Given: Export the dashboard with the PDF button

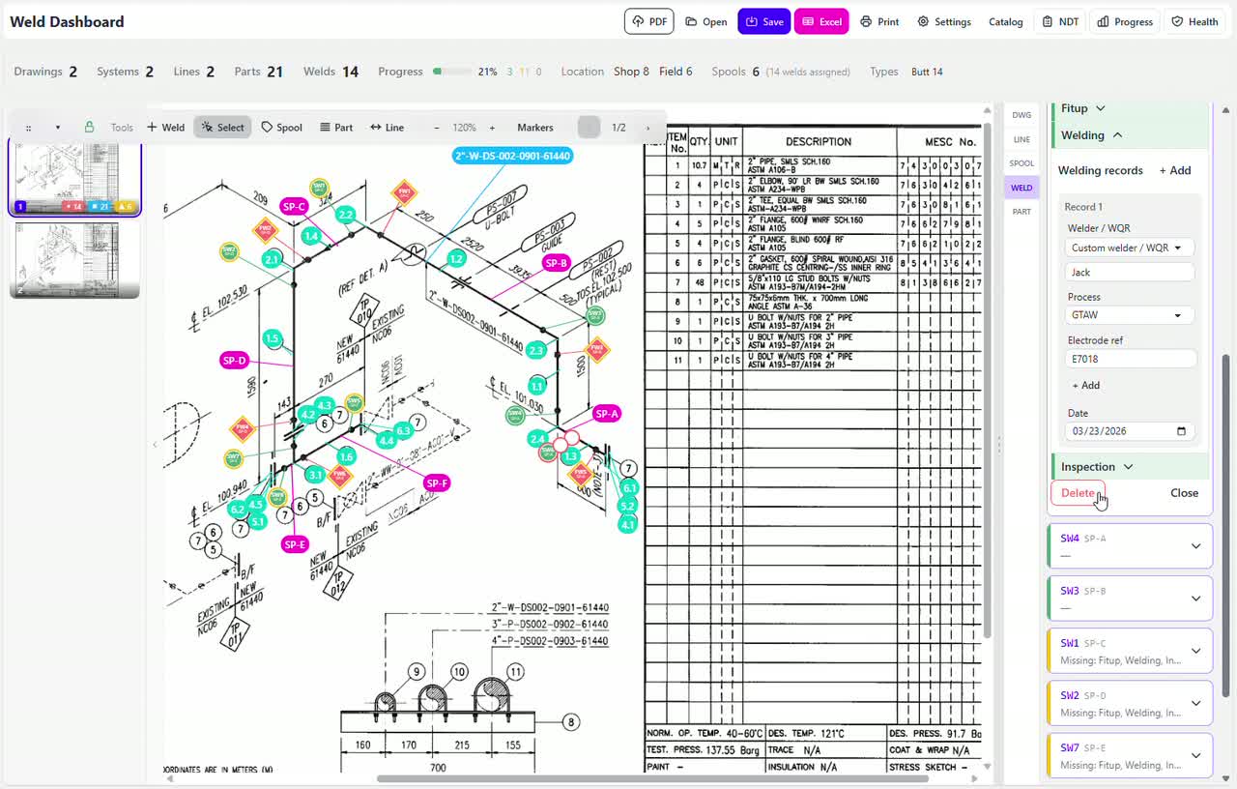Looking at the screenshot, I should pos(648,21).
